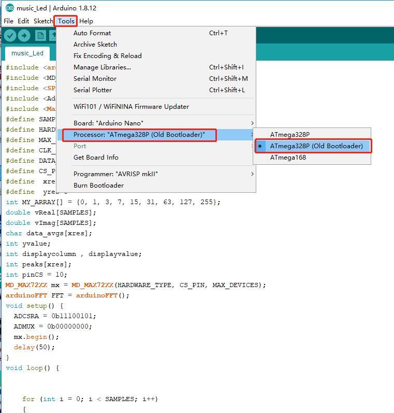
Task: Click the Verify checkmark toolbar icon
Action: click(x=10, y=36)
